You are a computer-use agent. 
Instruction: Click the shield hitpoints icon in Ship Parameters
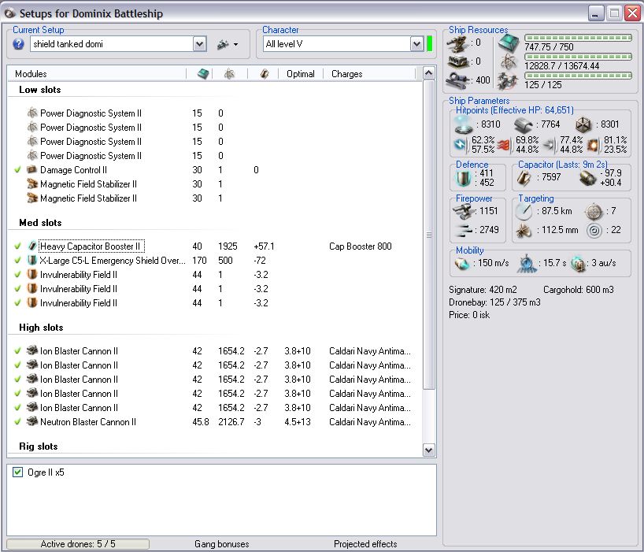click(462, 124)
